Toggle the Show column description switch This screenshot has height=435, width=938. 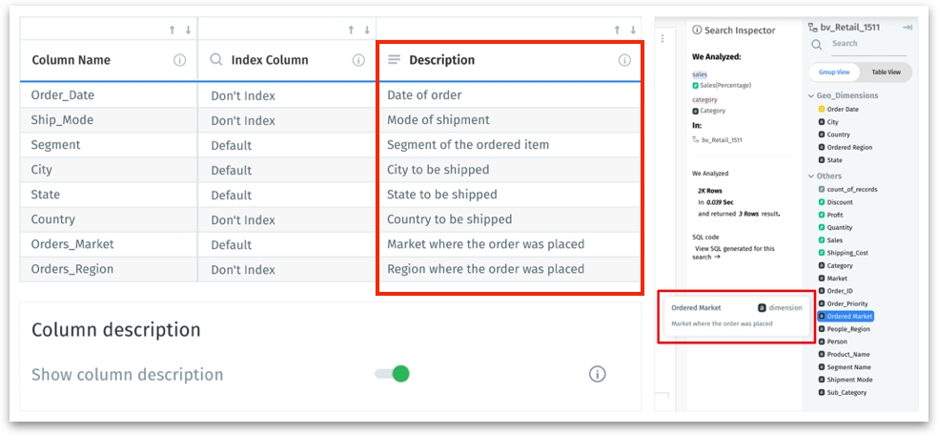click(x=393, y=374)
